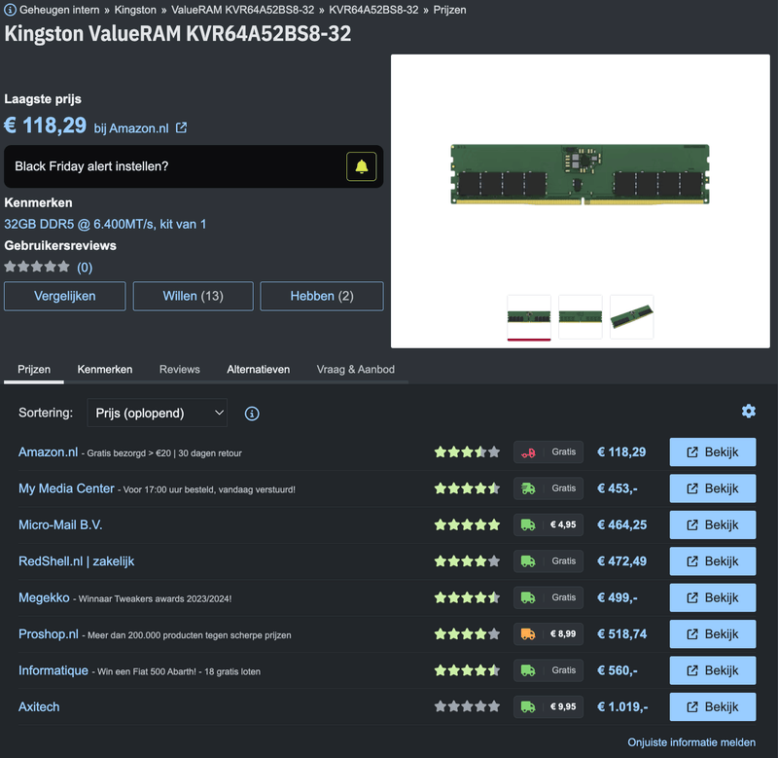Open the price list settings gear icon
Viewport: 778px width, 758px height.
point(748,412)
